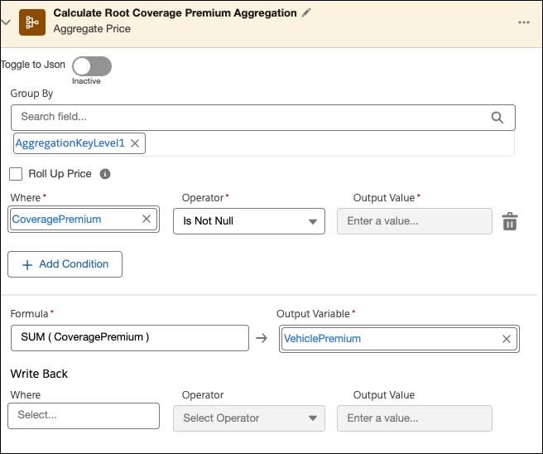The height and width of the screenshot is (454, 543).
Task: Delete the condition with the trash icon
Action: [510, 221]
